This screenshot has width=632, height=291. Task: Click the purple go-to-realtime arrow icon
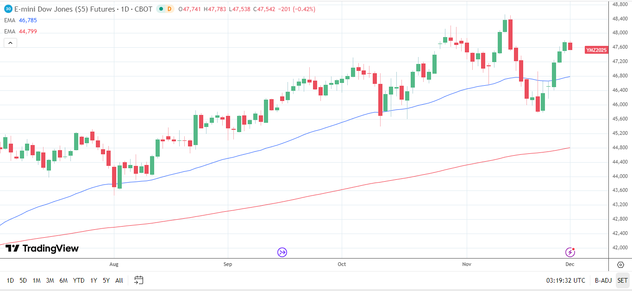[282, 252]
